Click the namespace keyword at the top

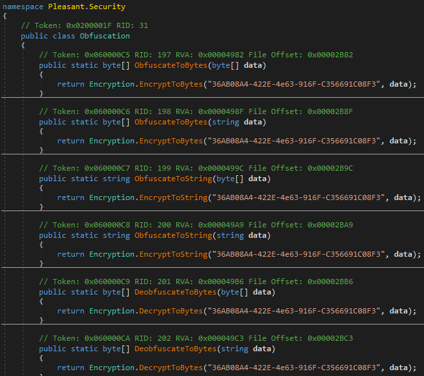23,7
